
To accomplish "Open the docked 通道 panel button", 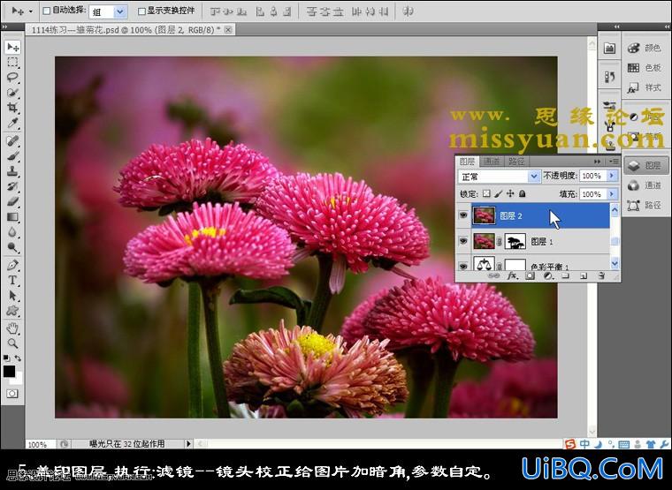I will (644, 185).
